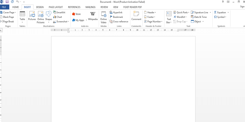Click inside the blank document page
The height and width of the screenshot is (122, 245).
123,79
